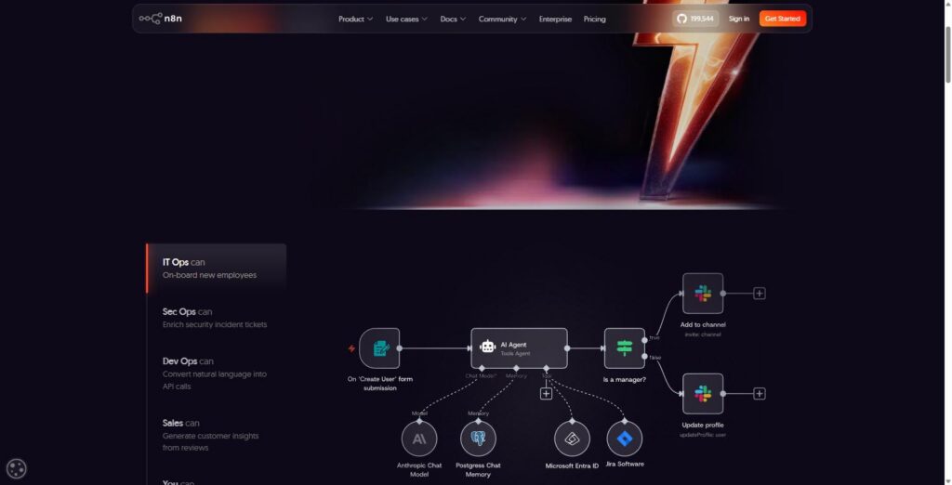Screen dimensions: 952x485
Task: Click the page vertical scrollbar thumb
Action: 947,55
